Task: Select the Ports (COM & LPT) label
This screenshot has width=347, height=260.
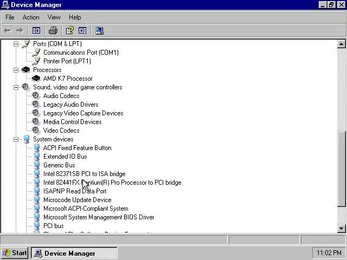Action: pyautogui.click(x=57, y=44)
